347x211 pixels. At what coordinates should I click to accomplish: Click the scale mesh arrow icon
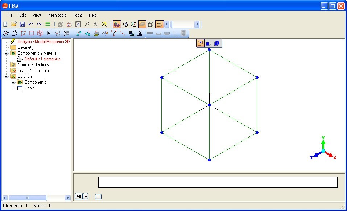(x=131, y=33)
